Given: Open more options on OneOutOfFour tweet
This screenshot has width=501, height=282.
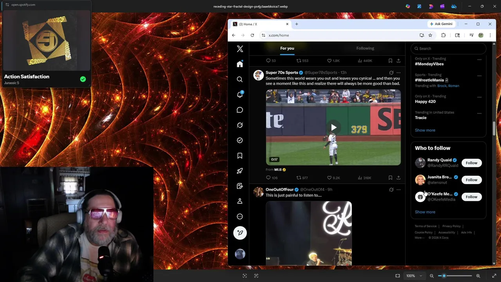Looking at the screenshot, I should click(x=398, y=190).
